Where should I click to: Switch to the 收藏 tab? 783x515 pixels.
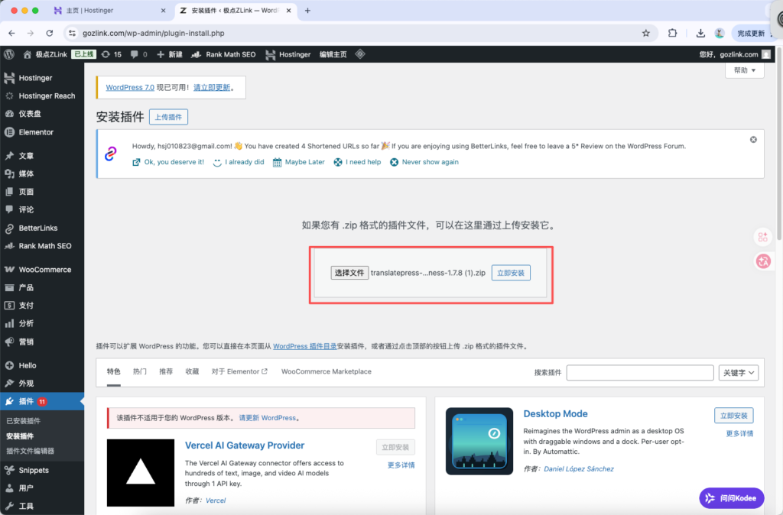coord(192,371)
